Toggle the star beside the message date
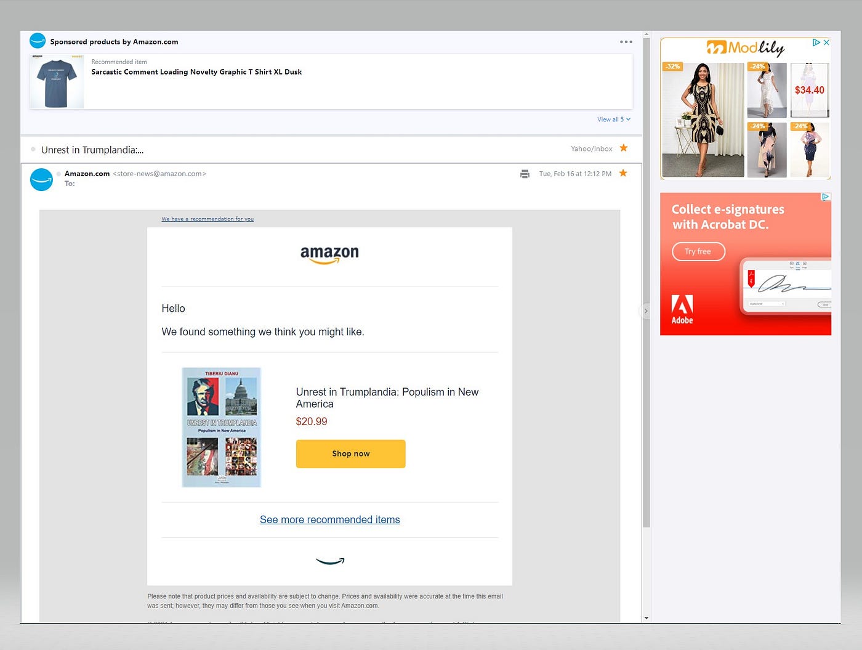The height and width of the screenshot is (650, 862). (x=623, y=173)
